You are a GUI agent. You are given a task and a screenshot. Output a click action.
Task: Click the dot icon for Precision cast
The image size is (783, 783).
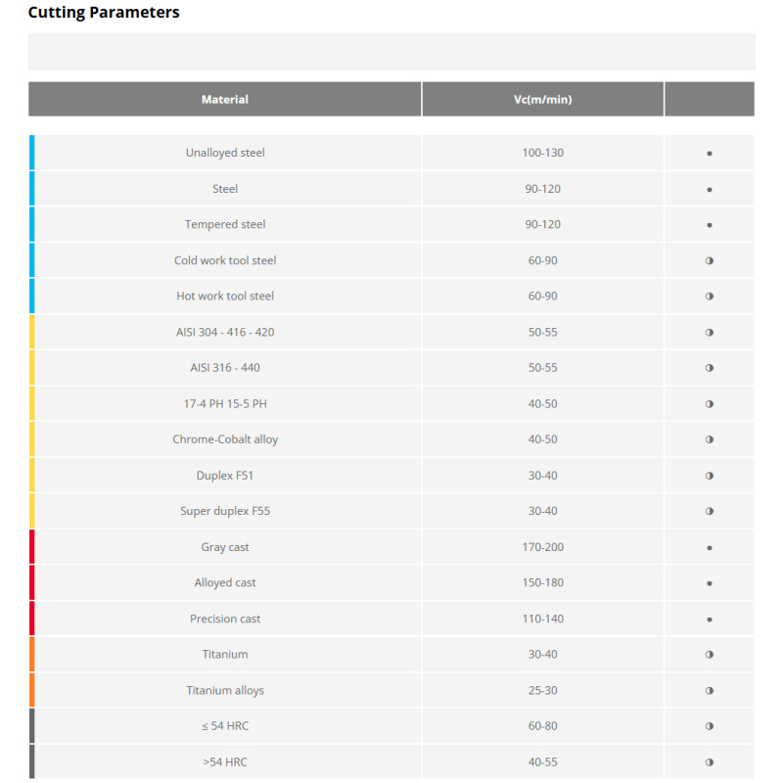tap(709, 620)
